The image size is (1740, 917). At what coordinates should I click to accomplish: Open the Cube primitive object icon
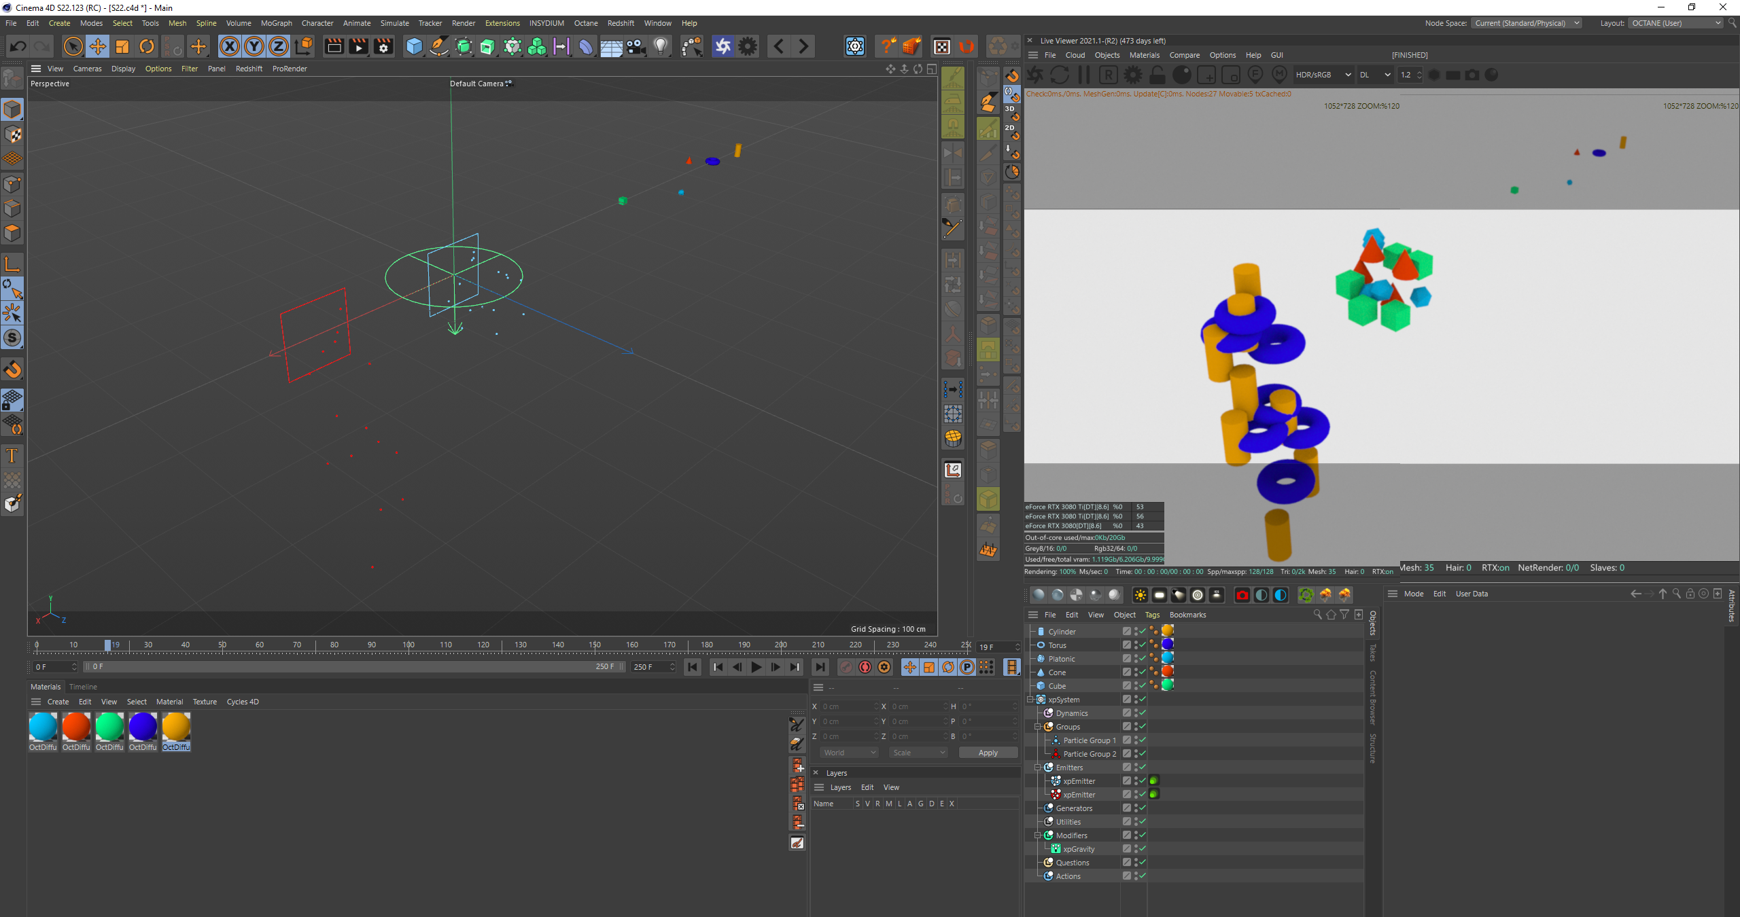click(x=414, y=46)
